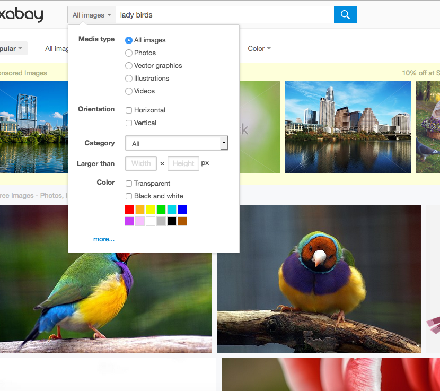Pick the white color swatch
The image size is (440, 391).
151,221
